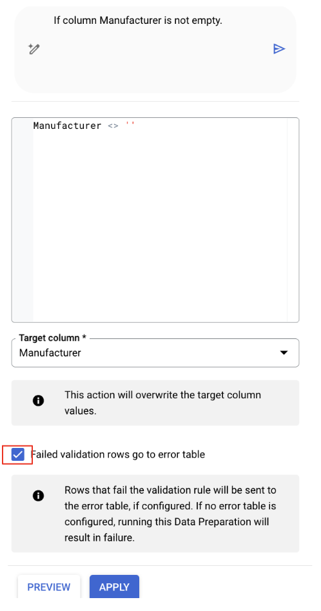Image resolution: width=321 pixels, height=611 pixels.
Task: Focus the prompt text 'If column Manufacturer is not empty.'
Action: coord(138,21)
